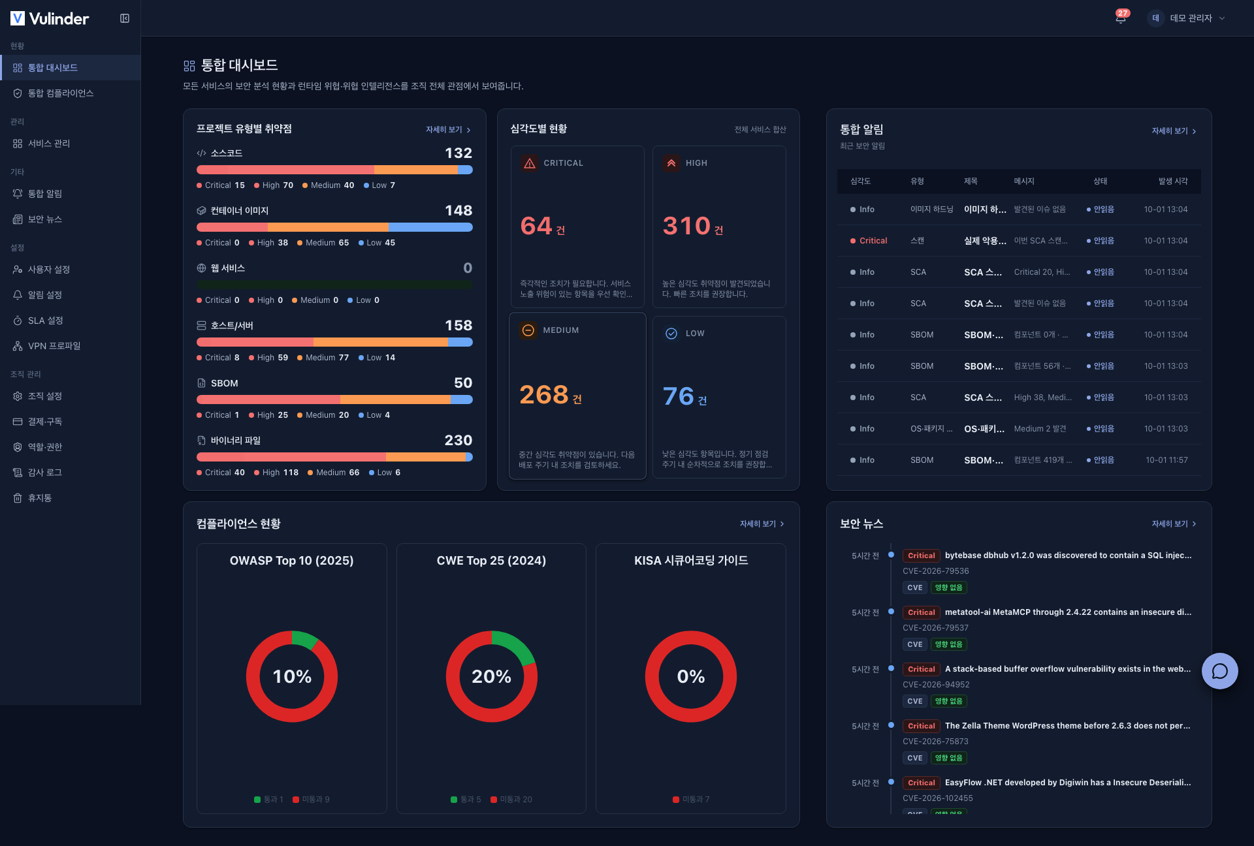Open the LOW 76건 severity card
Viewport: 1254px width, 846px height.
(x=719, y=397)
